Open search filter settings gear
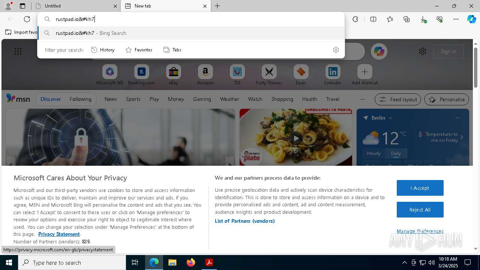This screenshot has height=270, width=480. point(336,50)
